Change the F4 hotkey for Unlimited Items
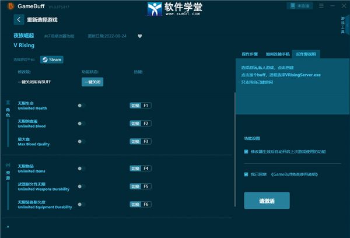Image resolution: width=350 pixels, height=238 pixels. pyautogui.click(x=141, y=169)
